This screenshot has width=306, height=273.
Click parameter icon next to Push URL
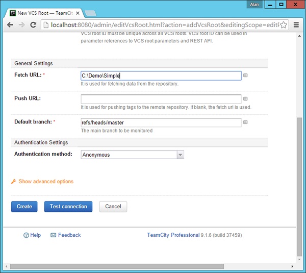pos(245,99)
